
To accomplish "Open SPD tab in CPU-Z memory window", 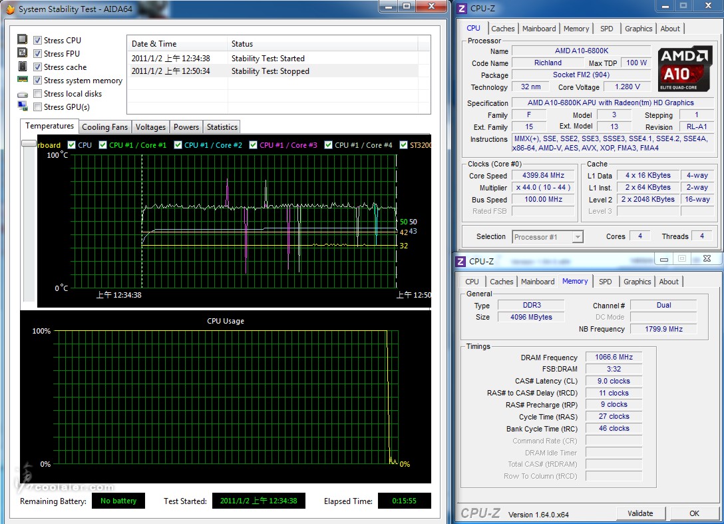I will click(x=606, y=282).
